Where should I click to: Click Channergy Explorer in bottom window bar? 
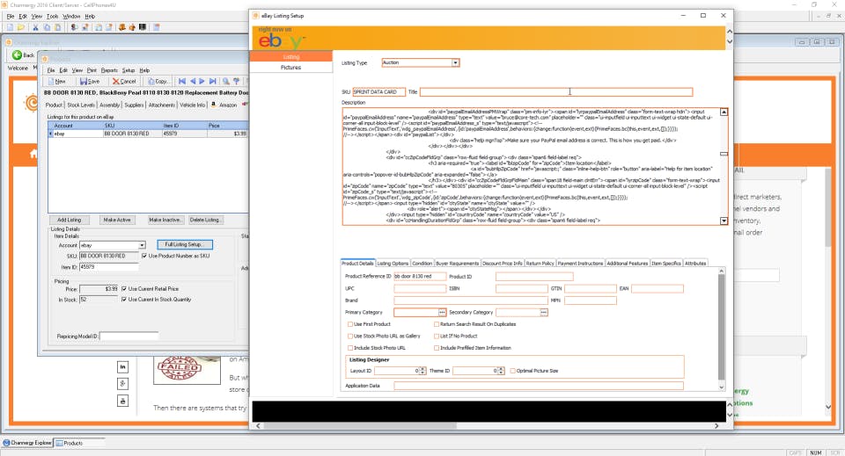[x=27, y=443]
